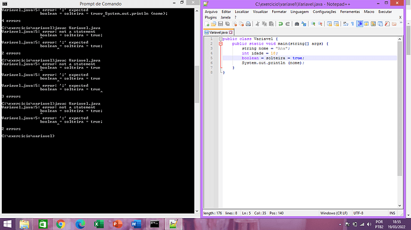Screen dimensions: 411x230
Task: Click the New file icon in Notepad++
Action: pyautogui.click(x=207, y=24)
